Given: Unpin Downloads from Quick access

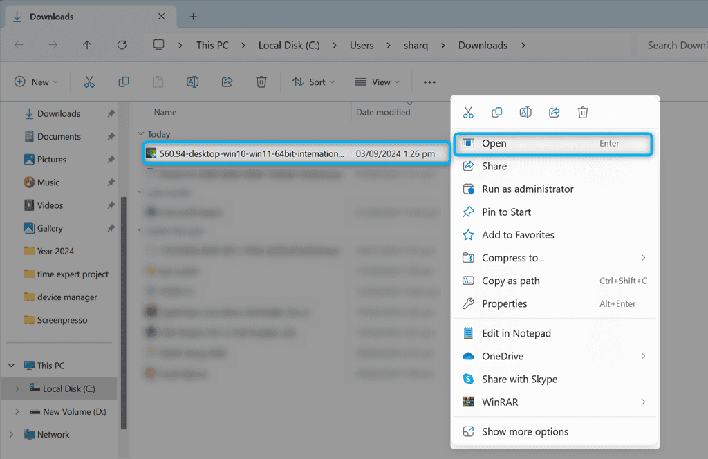Looking at the screenshot, I should point(111,114).
